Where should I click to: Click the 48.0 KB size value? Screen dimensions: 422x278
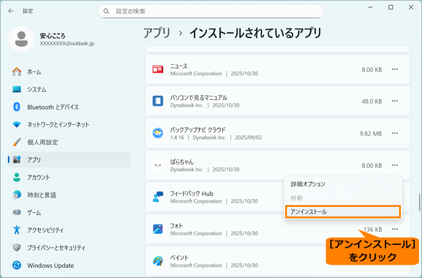372,101
